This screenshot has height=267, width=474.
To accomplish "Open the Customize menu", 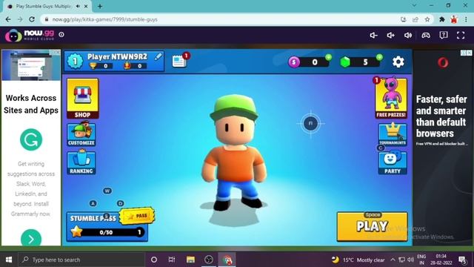I will (x=81, y=134).
